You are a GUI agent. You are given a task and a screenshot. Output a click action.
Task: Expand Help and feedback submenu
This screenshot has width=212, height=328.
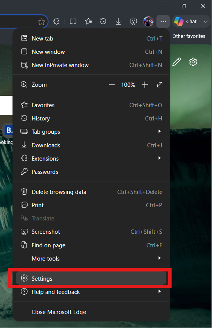[x=91, y=292]
